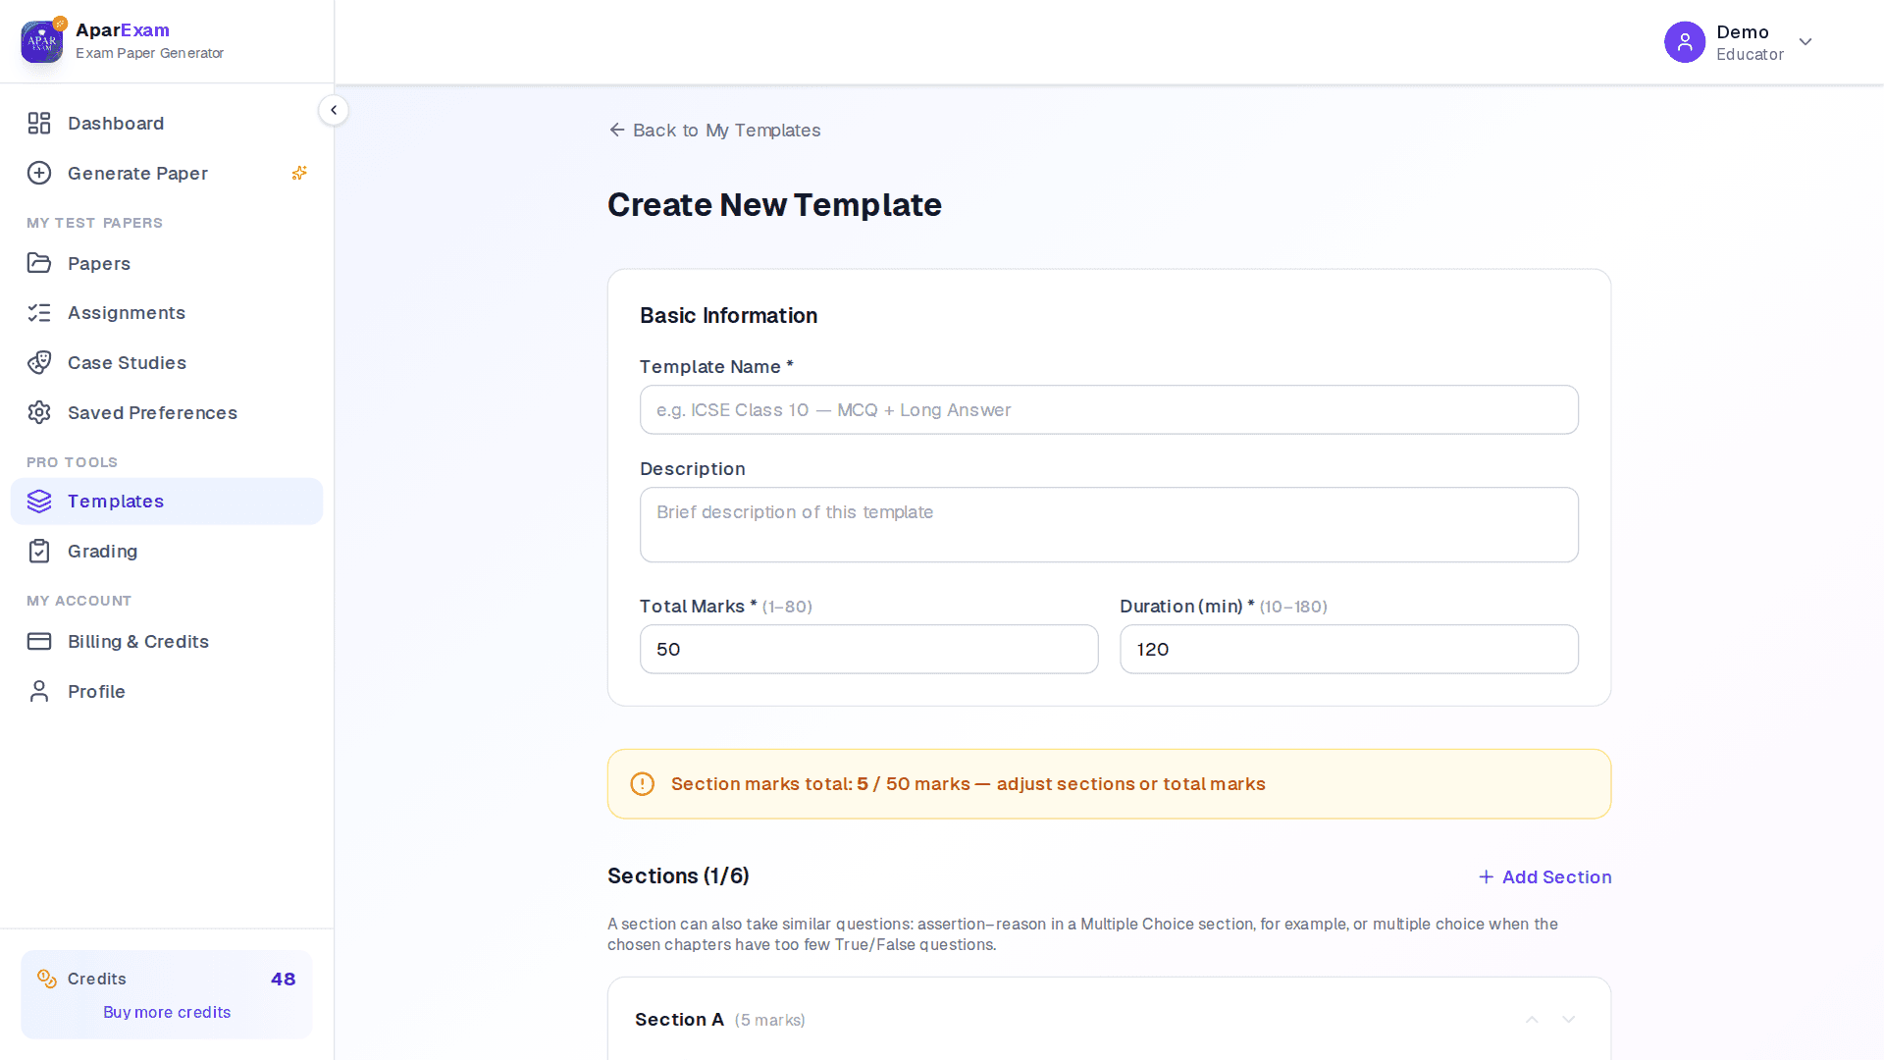Click the Create New Template heading
The width and height of the screenshot is (1884, 1060).
pos(774,204)
